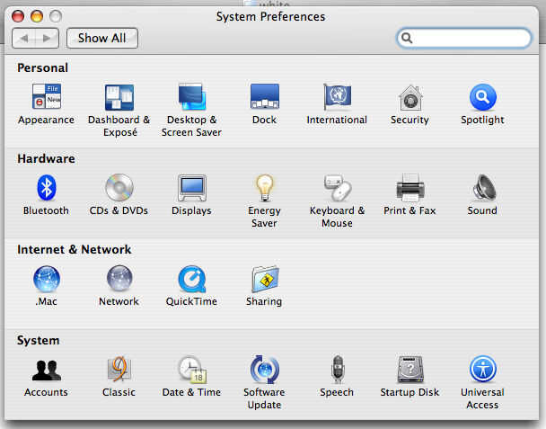The width and height of the screenshot is (546, 429).
Task: Focus the System Preferences search field
Action: coord(463,38)
